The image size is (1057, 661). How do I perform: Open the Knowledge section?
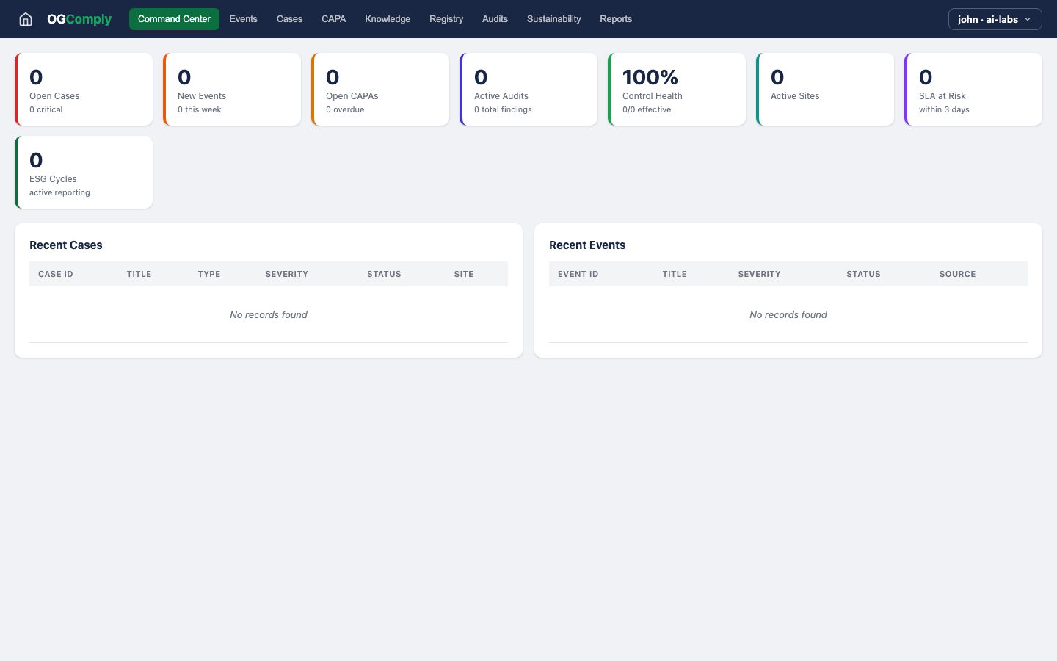[x=388, y=19]
